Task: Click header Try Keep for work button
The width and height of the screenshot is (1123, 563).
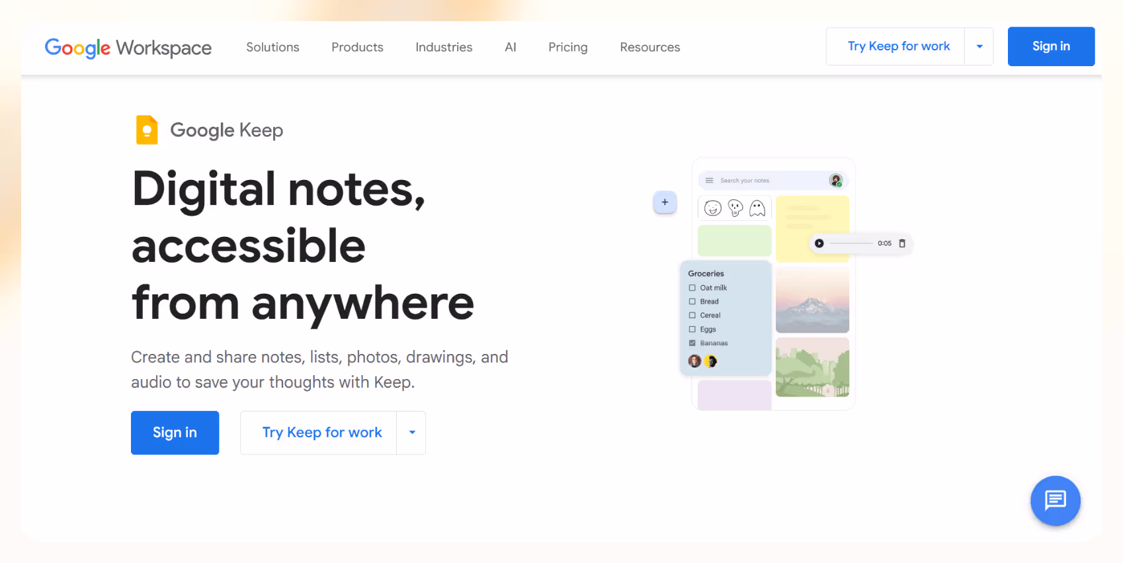Action: [895, 46]
